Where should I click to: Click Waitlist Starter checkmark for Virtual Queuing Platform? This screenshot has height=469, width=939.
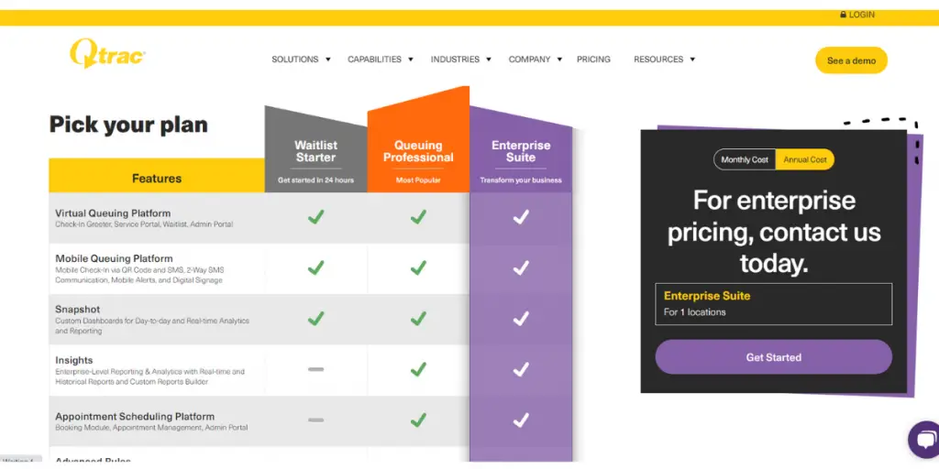(x=315, y=217)
